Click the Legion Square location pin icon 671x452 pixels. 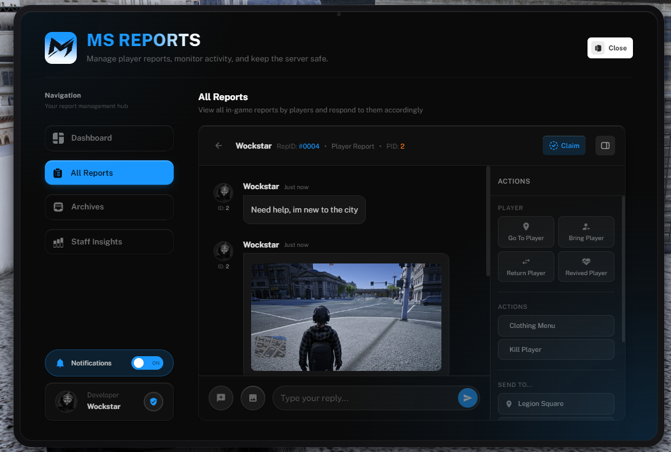coord(509,404)
